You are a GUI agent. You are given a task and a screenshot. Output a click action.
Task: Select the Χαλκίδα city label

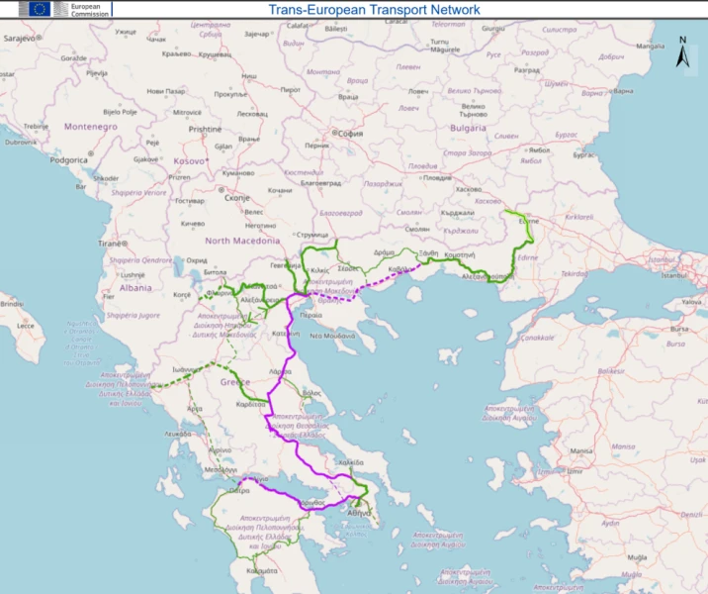[x=351, y=462]
